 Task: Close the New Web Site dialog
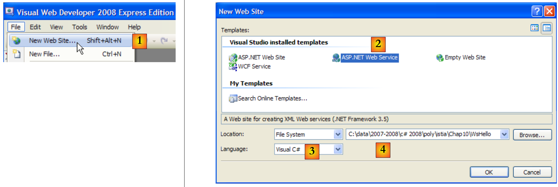549,11
